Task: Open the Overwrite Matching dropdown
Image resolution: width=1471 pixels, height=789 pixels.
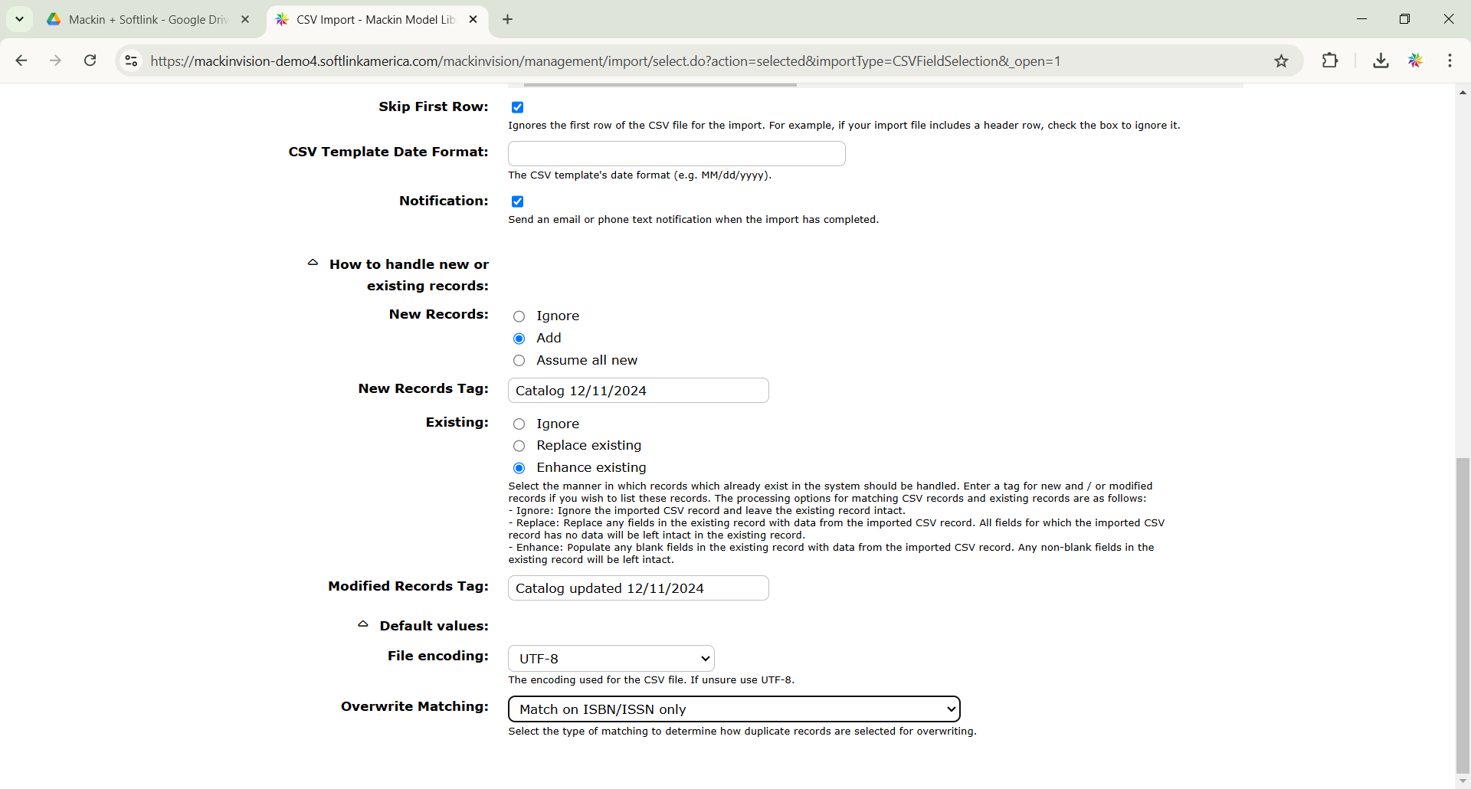Action: pyautogui.click(x=734, y=709)
